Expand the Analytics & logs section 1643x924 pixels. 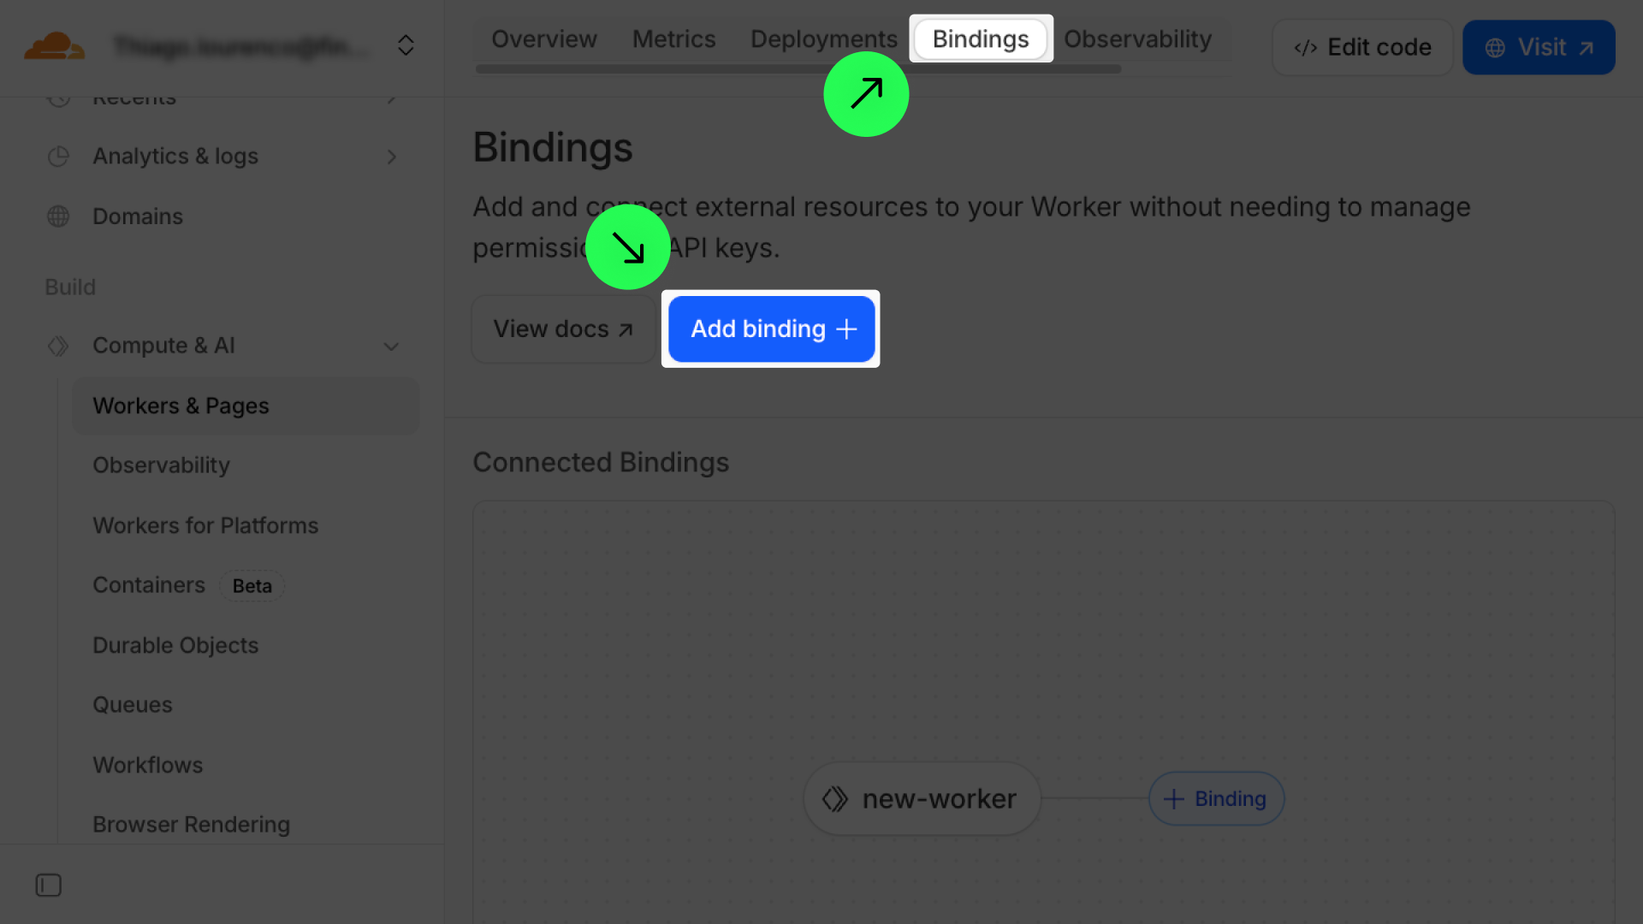click(391, 157)
